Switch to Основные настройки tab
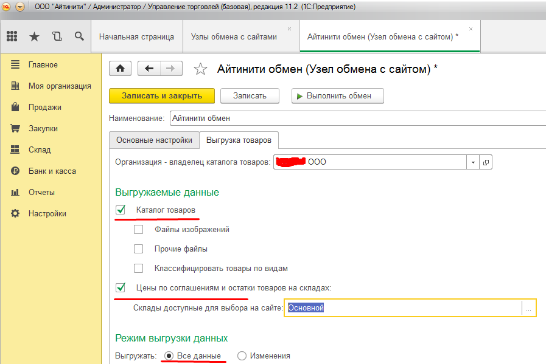The height and width of the screenshot is (364, 546). (154, 140)
